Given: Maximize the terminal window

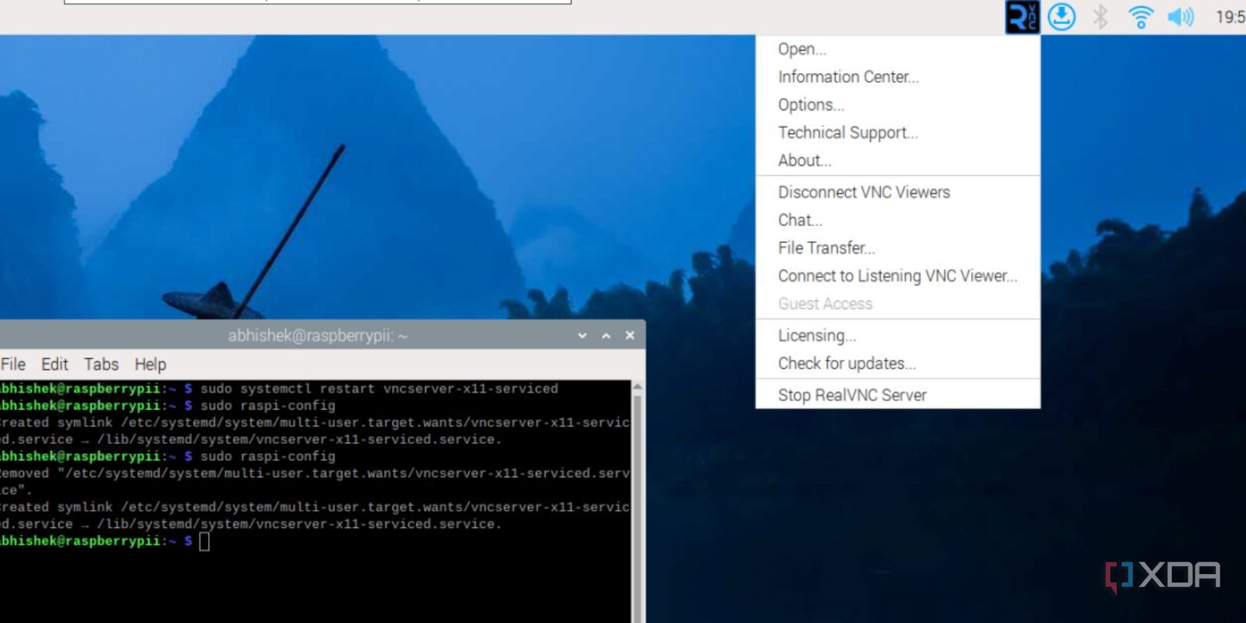Looking at the screenshot, I should point(606,336).
